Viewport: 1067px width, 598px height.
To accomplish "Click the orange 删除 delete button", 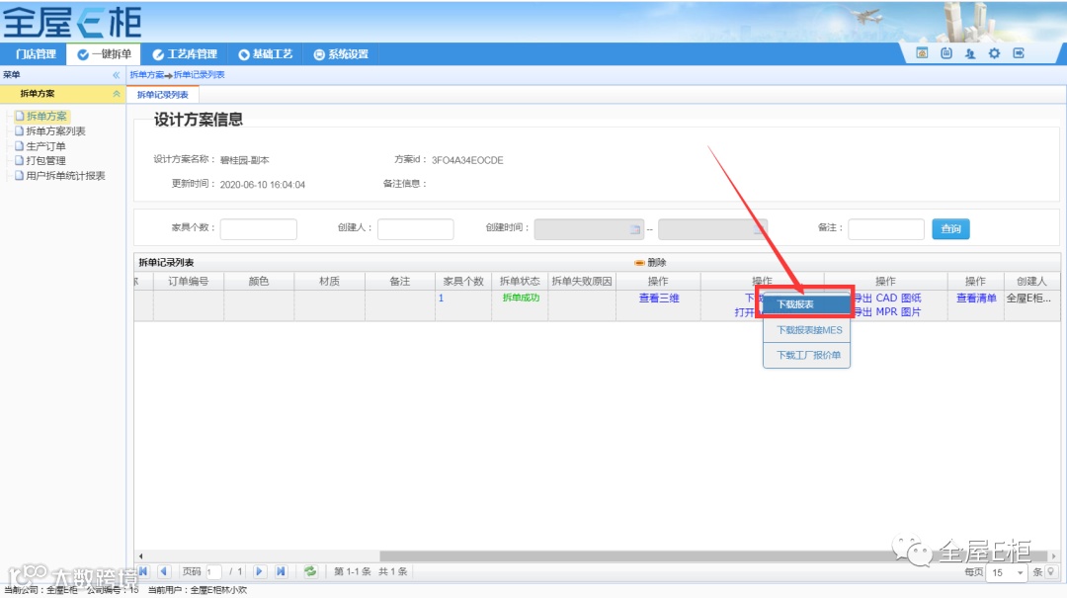I will pos(650,262).
